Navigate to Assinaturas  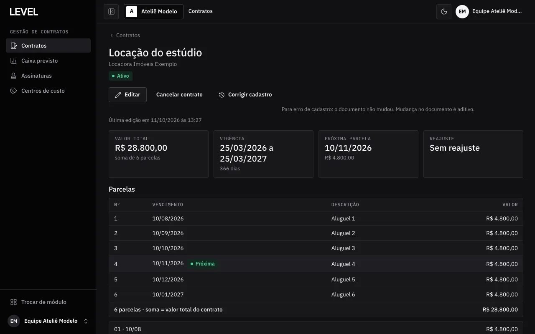click(x=48, y=76)
